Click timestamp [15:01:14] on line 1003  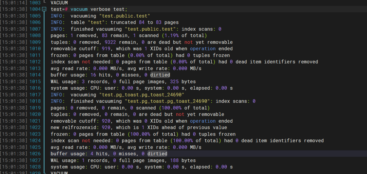pos(14,3)
